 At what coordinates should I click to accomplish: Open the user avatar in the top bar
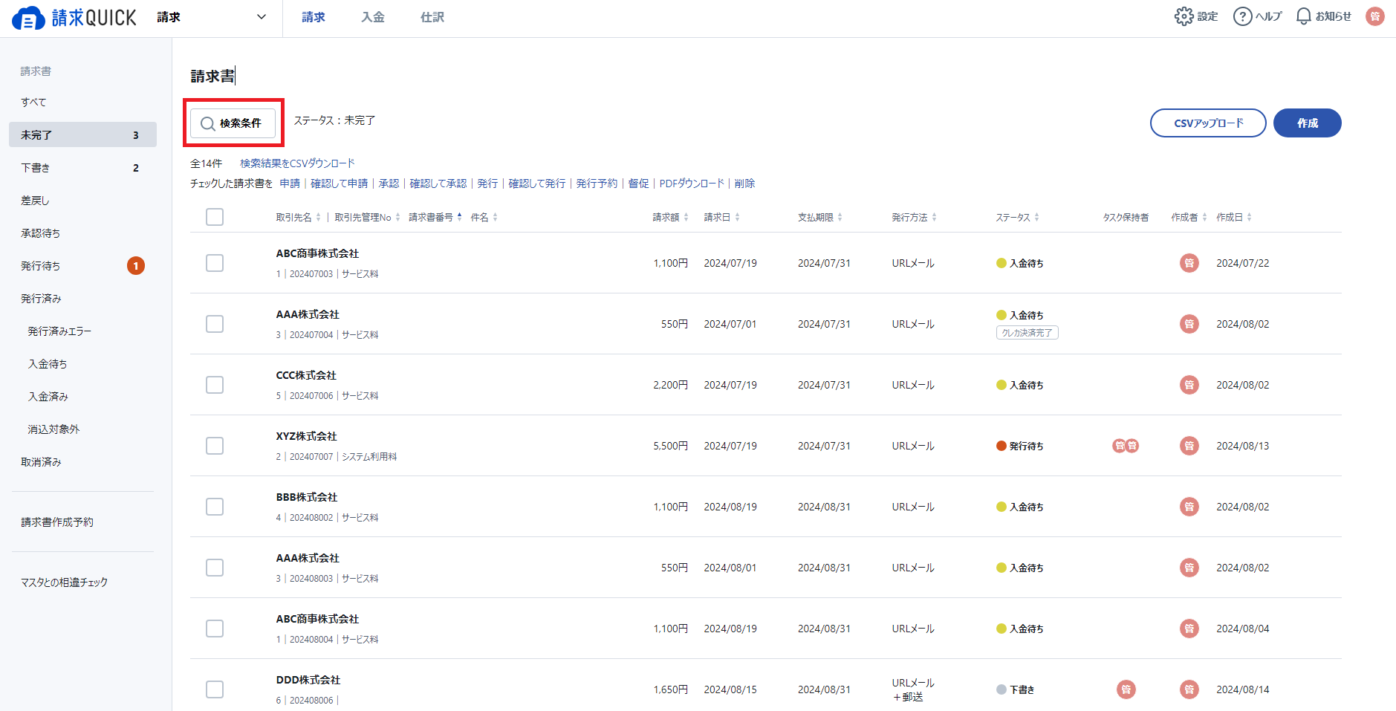tap(1375, 16)
